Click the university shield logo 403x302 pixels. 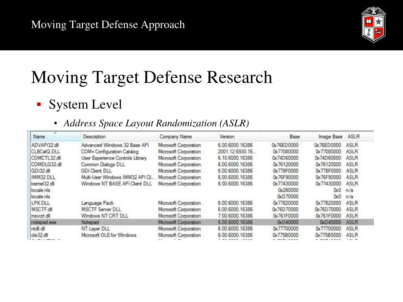coord(373,25)
